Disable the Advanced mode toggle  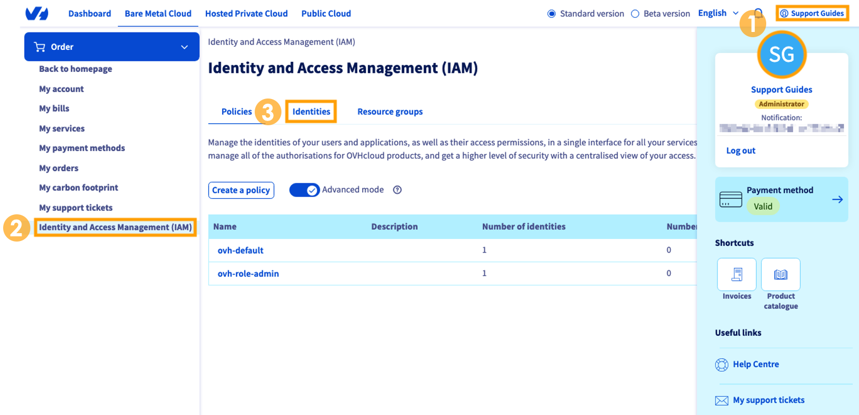coord(305,190)
